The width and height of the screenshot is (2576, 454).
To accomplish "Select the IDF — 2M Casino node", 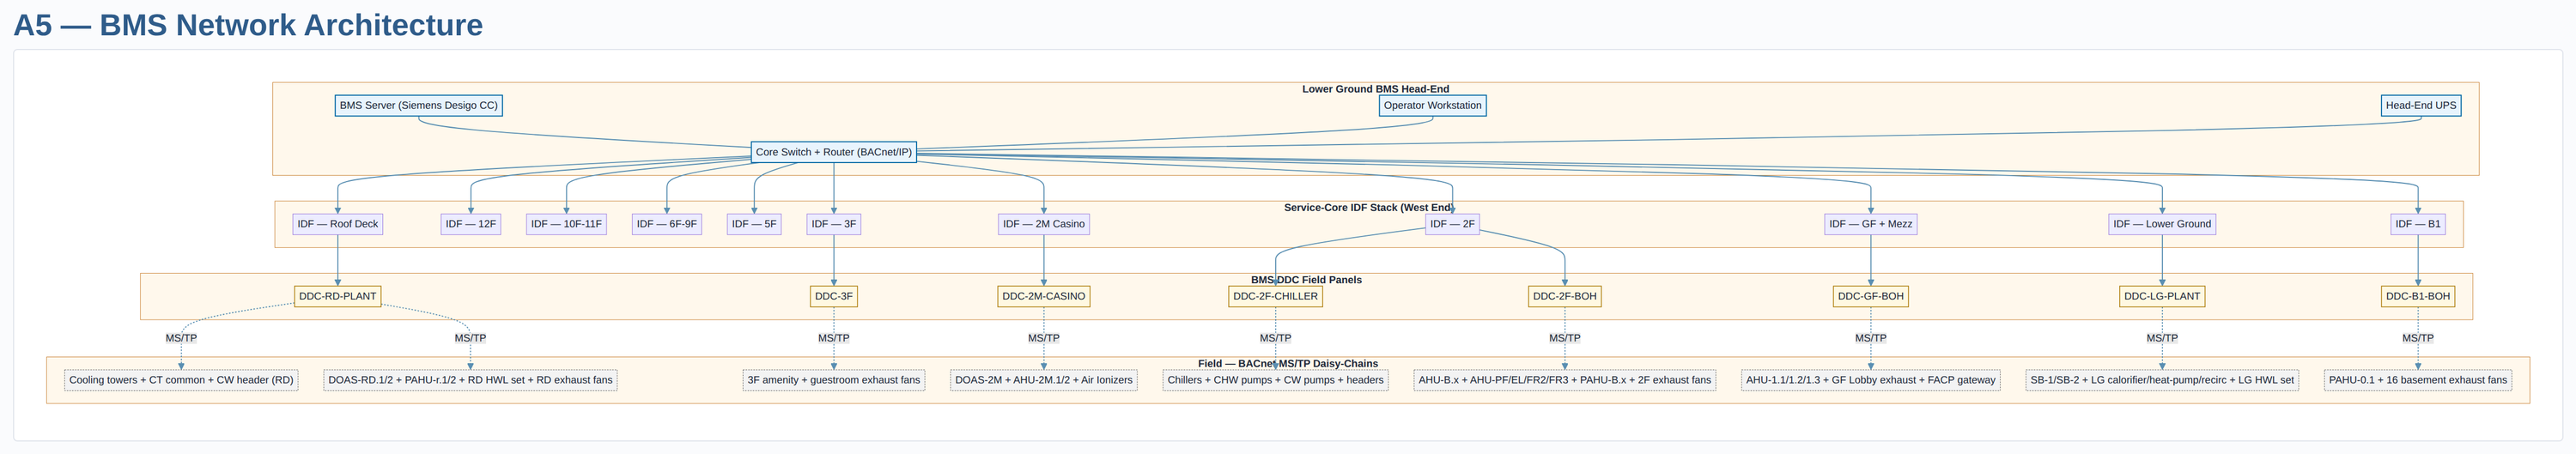I will click(1043, 224).
